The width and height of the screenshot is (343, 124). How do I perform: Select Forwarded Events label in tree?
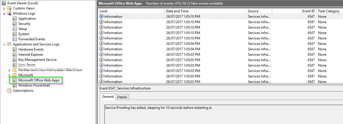32,39
